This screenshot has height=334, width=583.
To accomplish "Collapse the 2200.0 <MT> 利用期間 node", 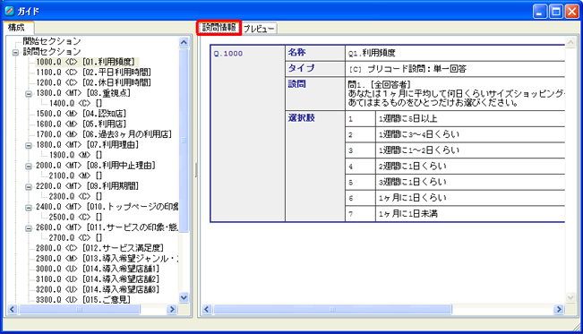I will click(29, 187).
